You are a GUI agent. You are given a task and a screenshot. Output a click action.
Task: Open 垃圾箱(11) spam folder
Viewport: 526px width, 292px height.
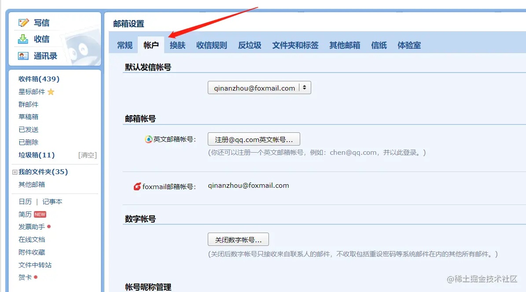(37, 155)
